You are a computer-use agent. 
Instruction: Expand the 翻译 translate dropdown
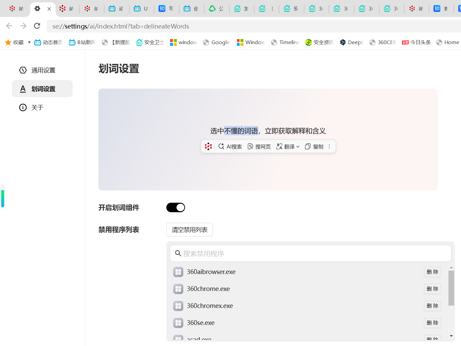(x=298, y=147)
